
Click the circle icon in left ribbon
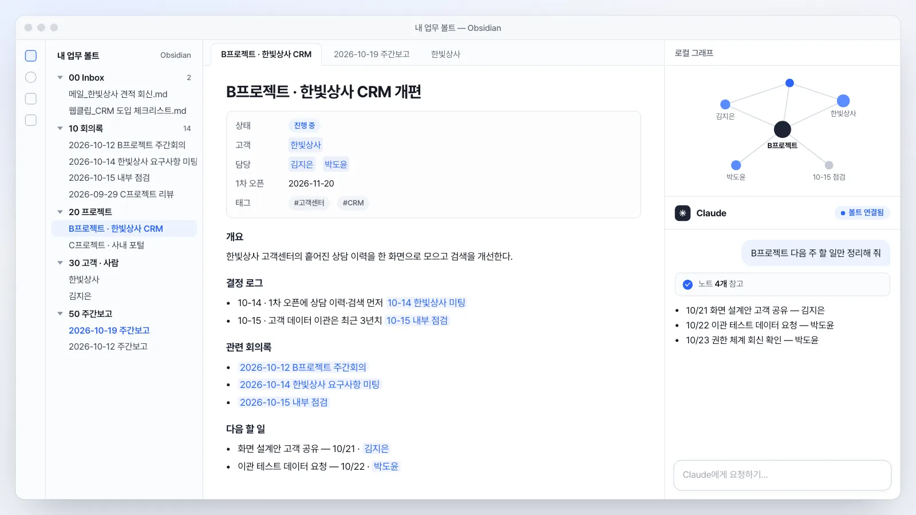click(x=31, y=77)
